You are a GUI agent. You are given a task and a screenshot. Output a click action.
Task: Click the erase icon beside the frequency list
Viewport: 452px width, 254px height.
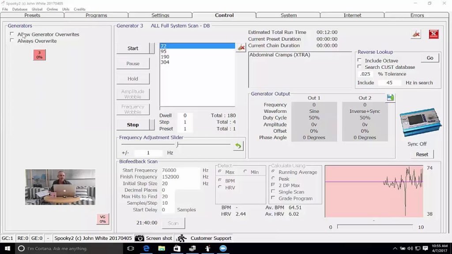tap(241, 47)
